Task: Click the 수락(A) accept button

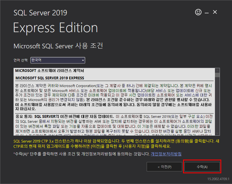Action: click(202, 167)
